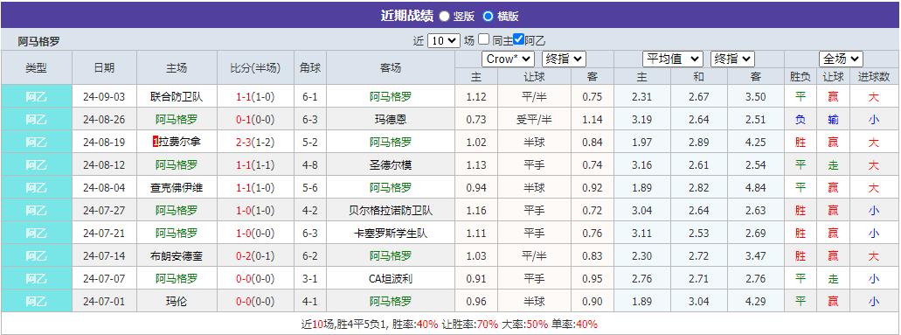Open the 卡塞罗斯学生队 team link
The image size is (901, 335).
point(390,234)
